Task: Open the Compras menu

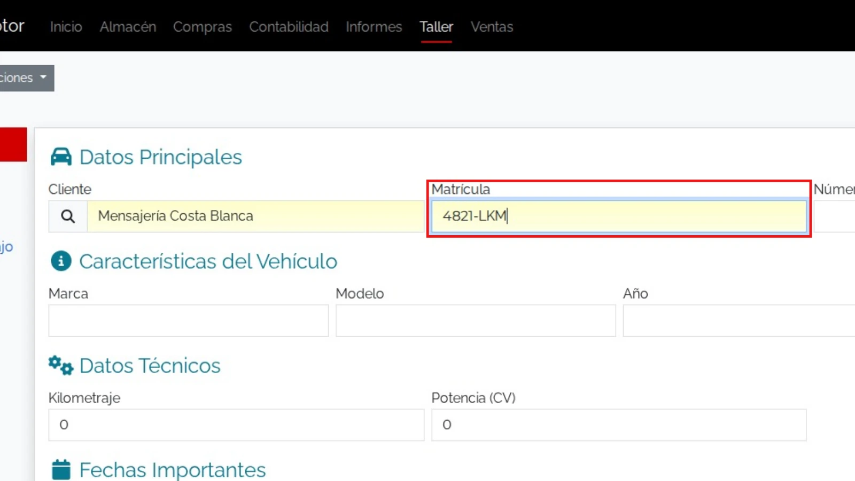Action: [203, 27]
